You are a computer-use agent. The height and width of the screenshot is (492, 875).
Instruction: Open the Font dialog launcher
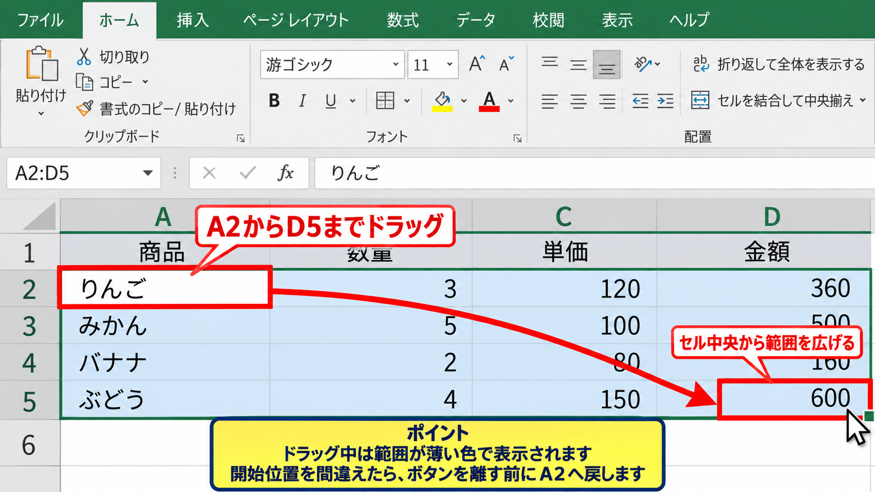click(518, 138)
